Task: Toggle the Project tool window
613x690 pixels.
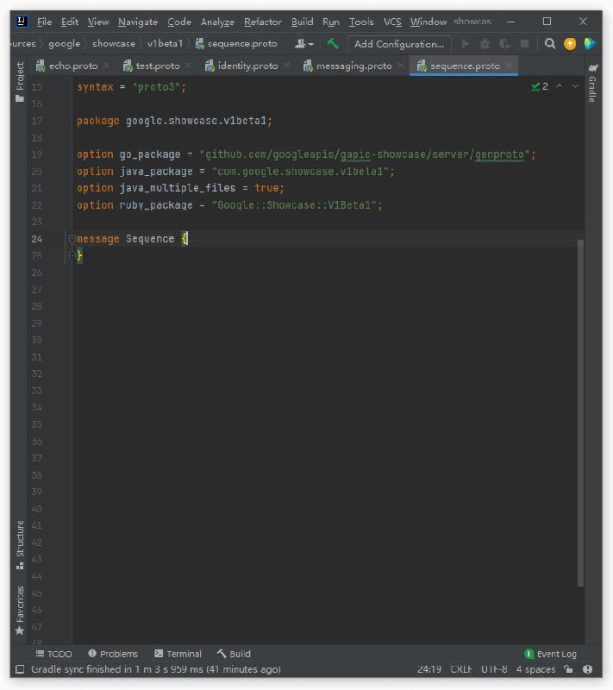Action: click(x=20, y=82)
